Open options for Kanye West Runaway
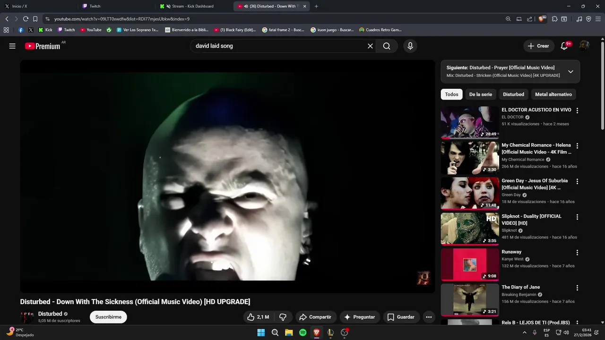 [x=577, y=253]
